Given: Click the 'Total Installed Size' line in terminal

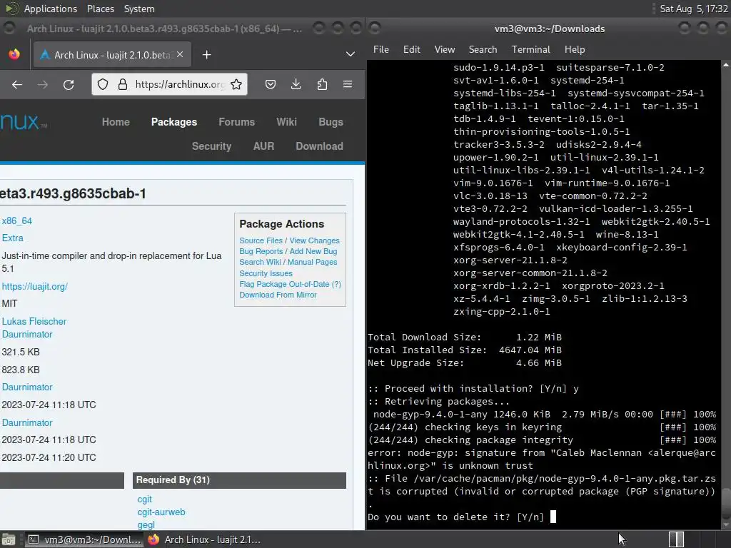Looking at the screenshot, I should (464, 350).
